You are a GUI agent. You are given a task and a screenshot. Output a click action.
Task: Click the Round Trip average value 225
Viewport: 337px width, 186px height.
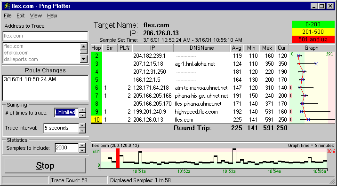pos(237,128)
